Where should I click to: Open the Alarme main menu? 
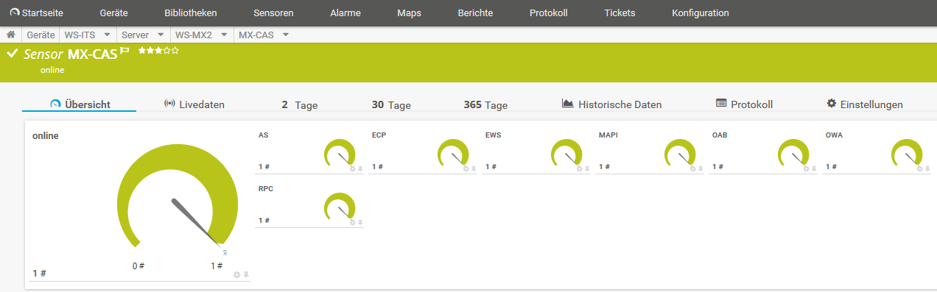click(x=345, y=13)
